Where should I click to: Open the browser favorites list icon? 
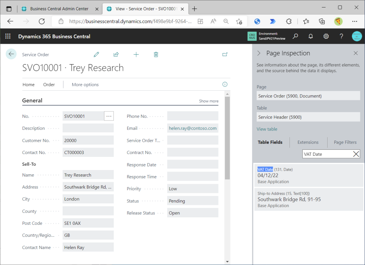(306, 21)
